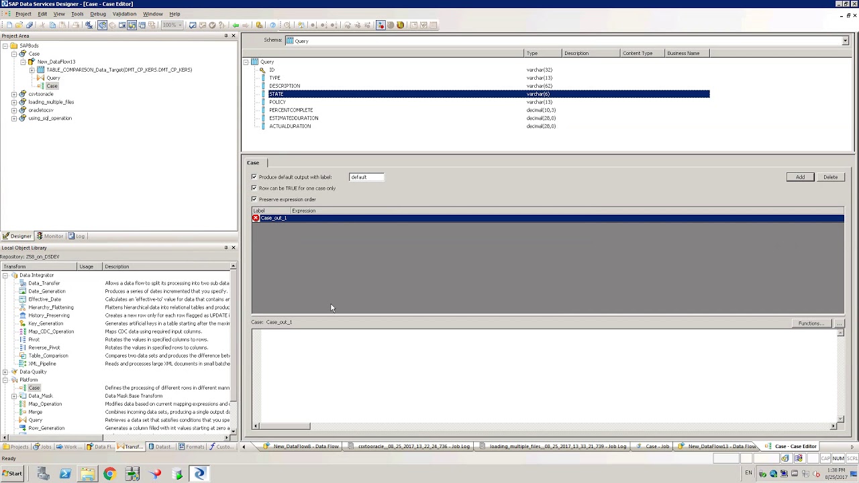Select the Pivot transform in library
The width and height of the screenshot is (859, 483).
[34, 339]
